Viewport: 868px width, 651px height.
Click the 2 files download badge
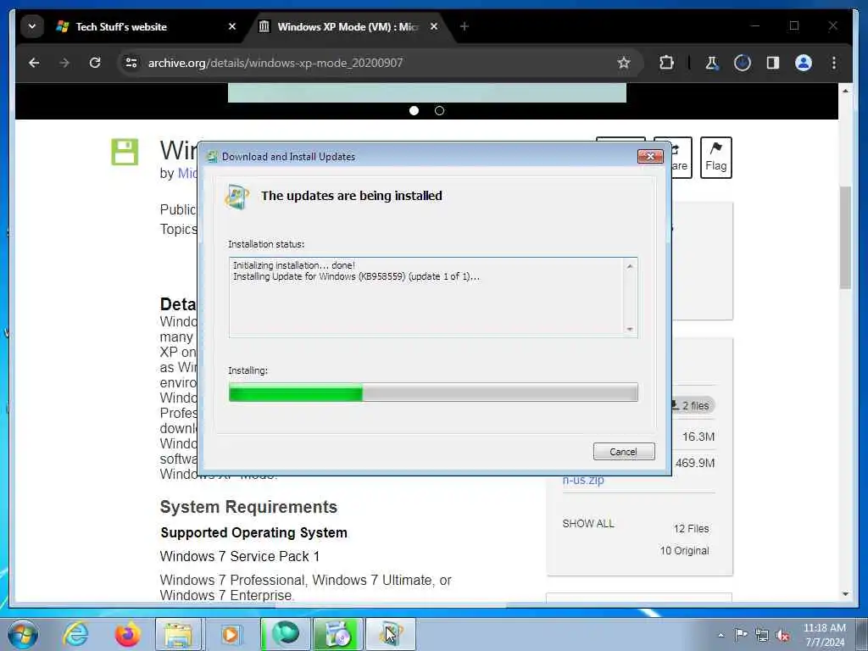point(692,406)
